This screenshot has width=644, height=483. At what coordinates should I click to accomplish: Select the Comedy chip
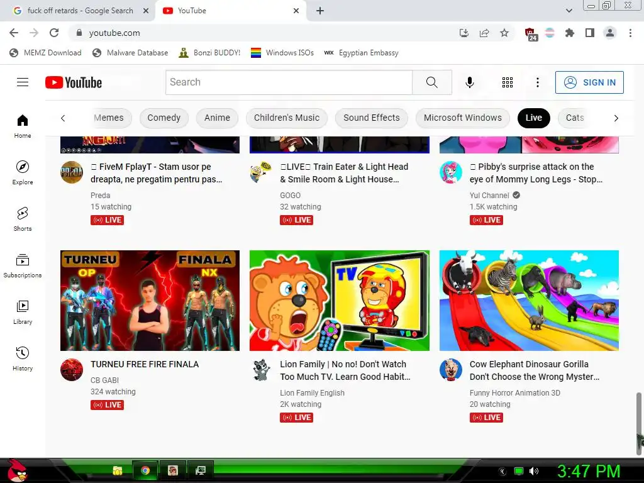pos(164,118)
